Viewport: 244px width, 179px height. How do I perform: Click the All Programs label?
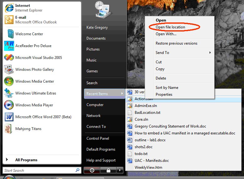pyautogui.click(x=26, y=160)
